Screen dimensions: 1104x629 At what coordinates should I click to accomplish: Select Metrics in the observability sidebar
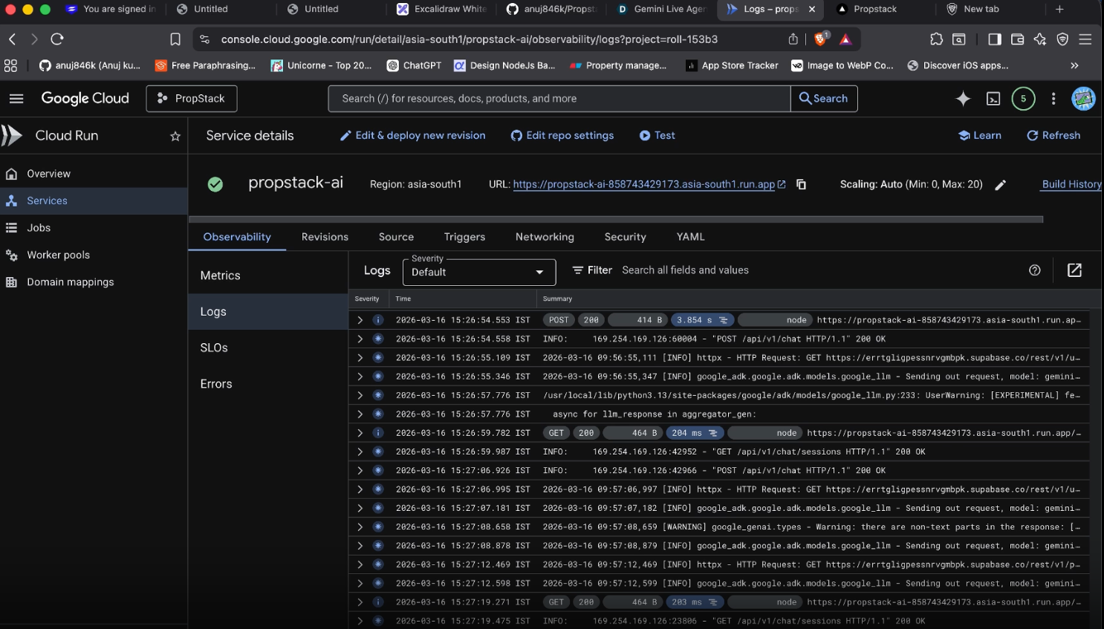(x=220, y=275)
